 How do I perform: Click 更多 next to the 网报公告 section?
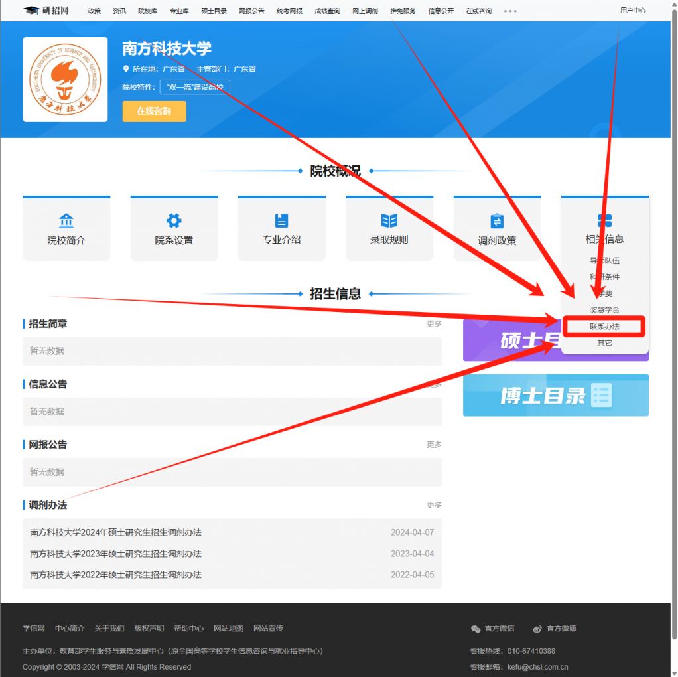(x=434, y=445)
